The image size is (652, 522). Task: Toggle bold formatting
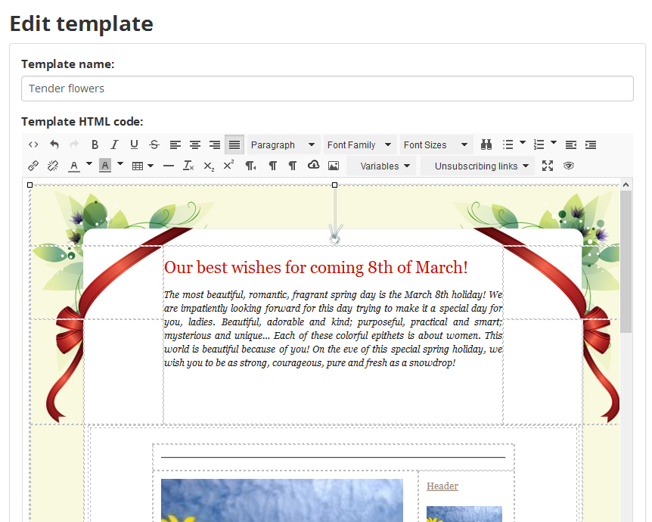pos(95,144)
